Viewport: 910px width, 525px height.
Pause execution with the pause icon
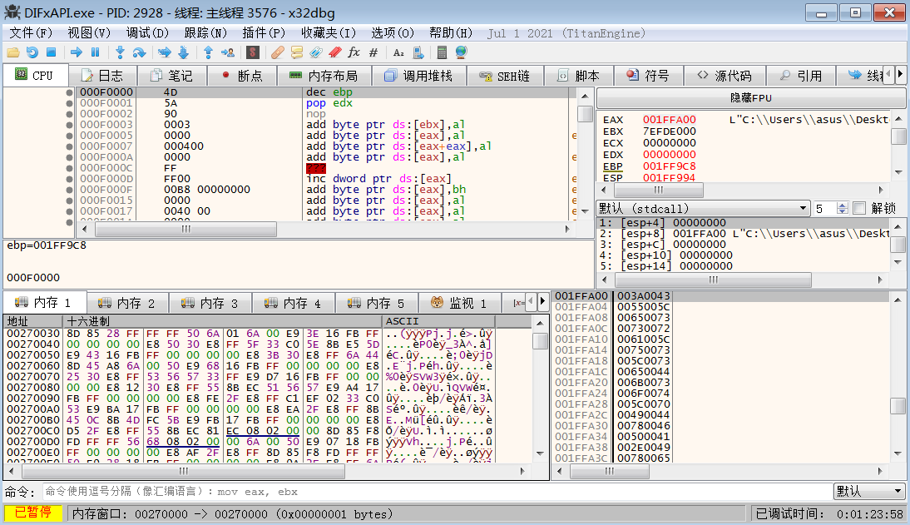point(95,52)
